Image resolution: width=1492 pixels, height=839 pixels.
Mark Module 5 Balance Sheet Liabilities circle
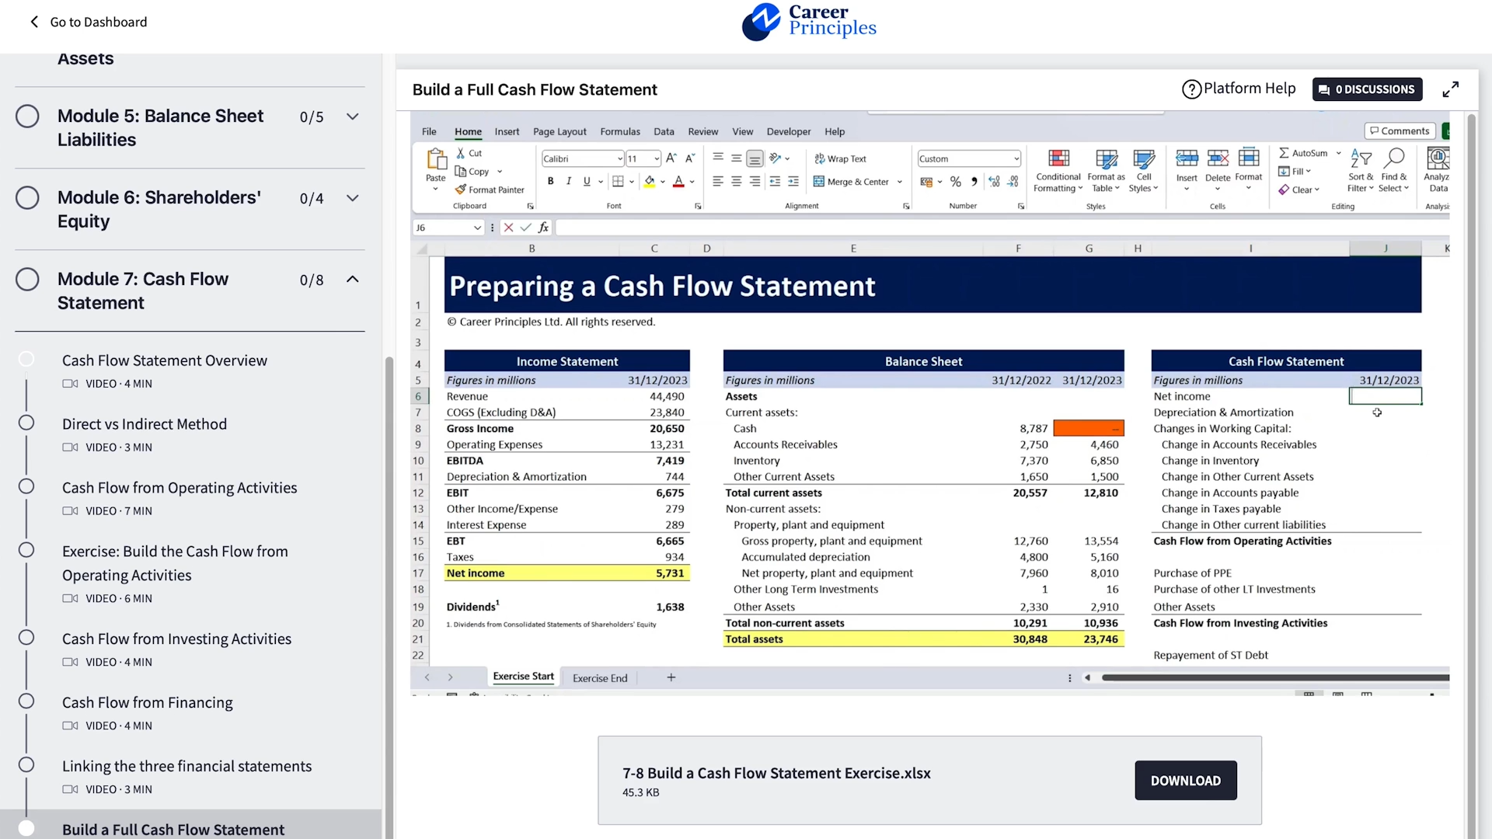coord(27,117)
